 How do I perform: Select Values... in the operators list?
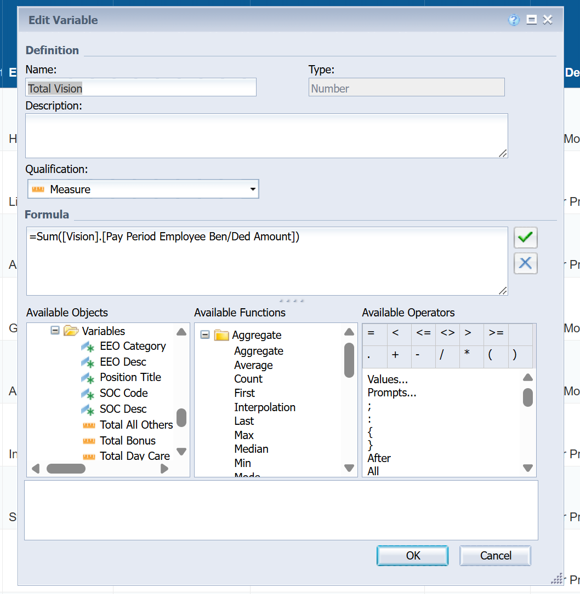pyautogui.click(x=388, y=379)
